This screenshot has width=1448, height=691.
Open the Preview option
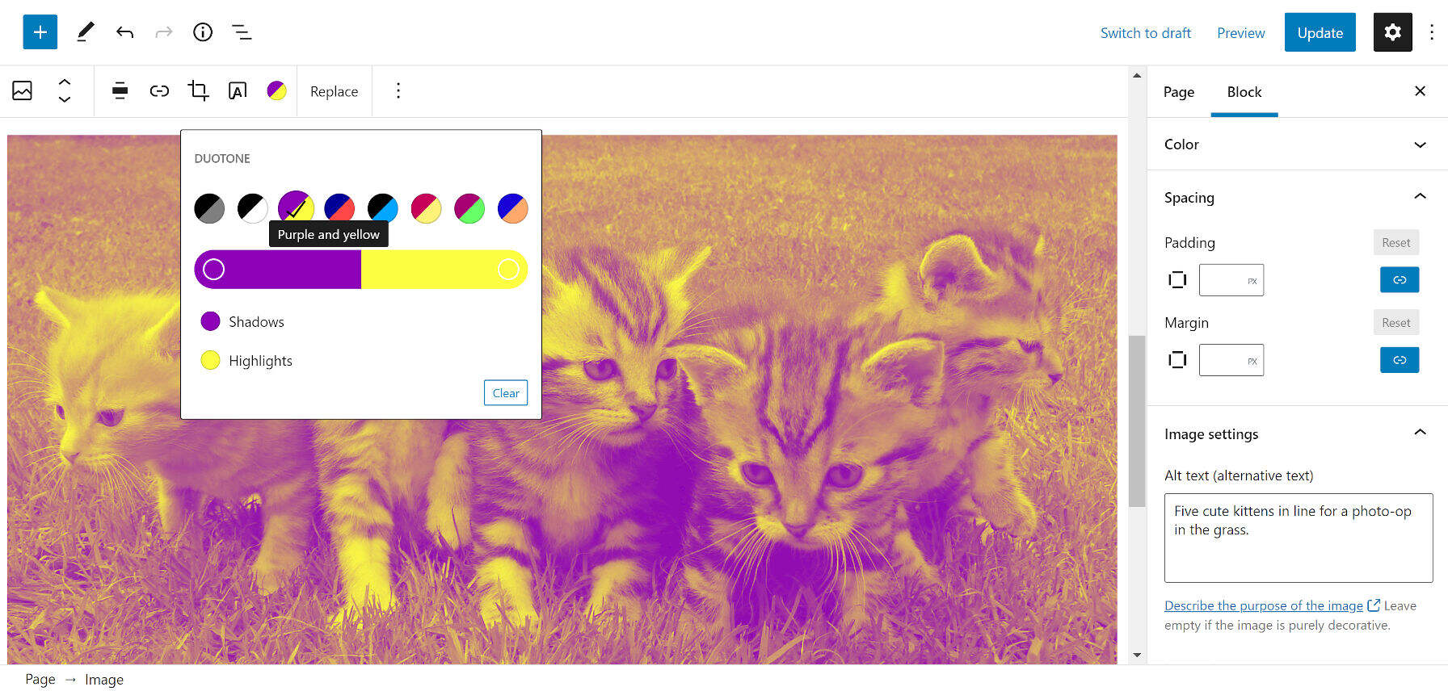pyautogui.click(x=1241, y=33)
